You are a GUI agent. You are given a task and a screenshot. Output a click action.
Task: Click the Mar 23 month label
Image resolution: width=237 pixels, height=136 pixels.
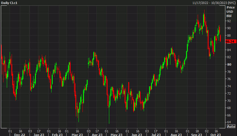pos(77,135)
